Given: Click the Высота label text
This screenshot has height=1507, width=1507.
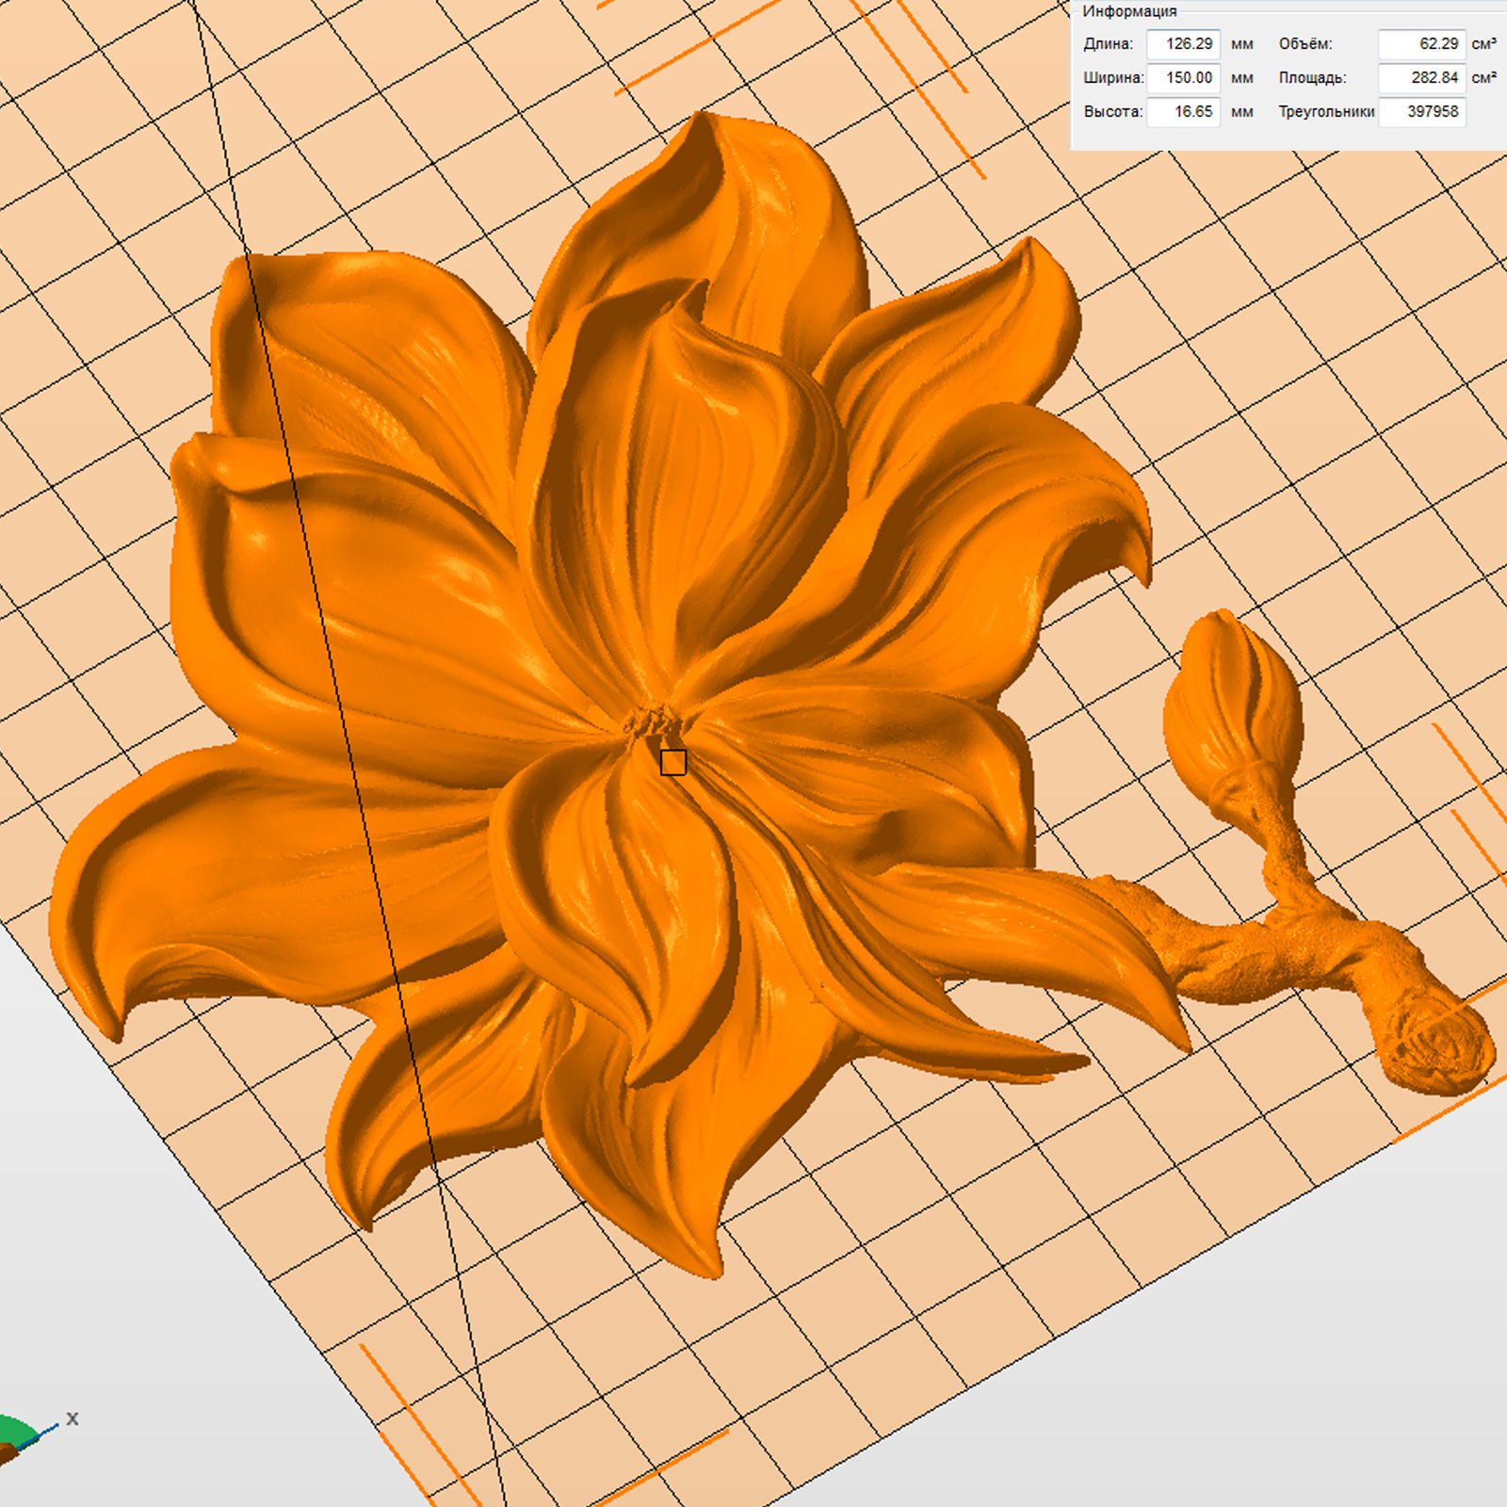Looking at the screenshot, I should coord(1112,112).
